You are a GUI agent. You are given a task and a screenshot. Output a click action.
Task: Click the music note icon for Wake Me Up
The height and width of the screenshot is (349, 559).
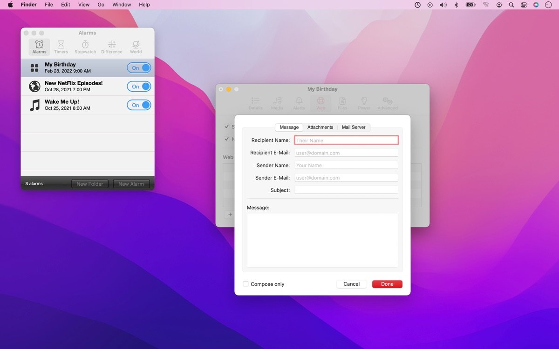tap(34, 105)
